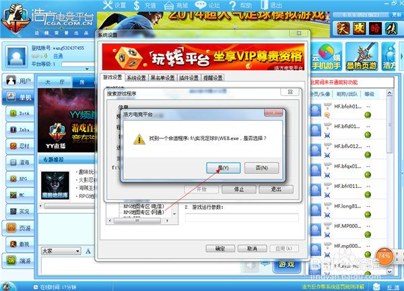This screenshot has width=404, height=291.
Task: Open 设置 settings in top toolbar
Action: [114, 5]
